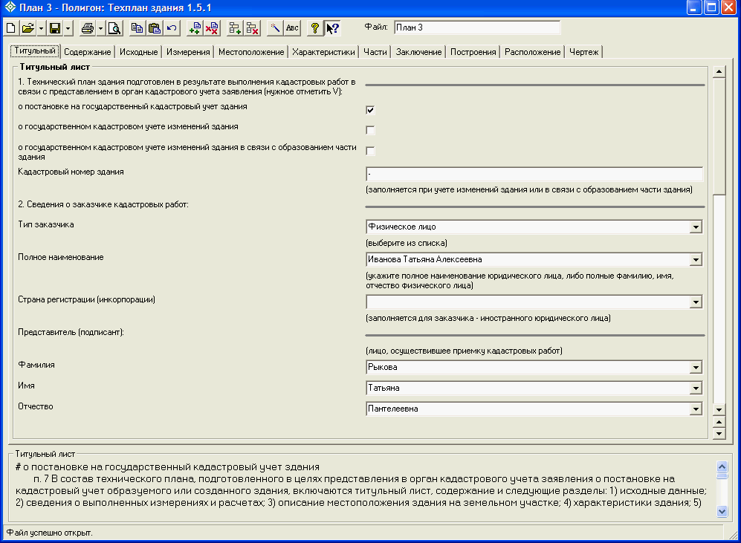Open the Местоположение tab
The height and width of the screenshot is (543, 741).
[x=251, y=52]
